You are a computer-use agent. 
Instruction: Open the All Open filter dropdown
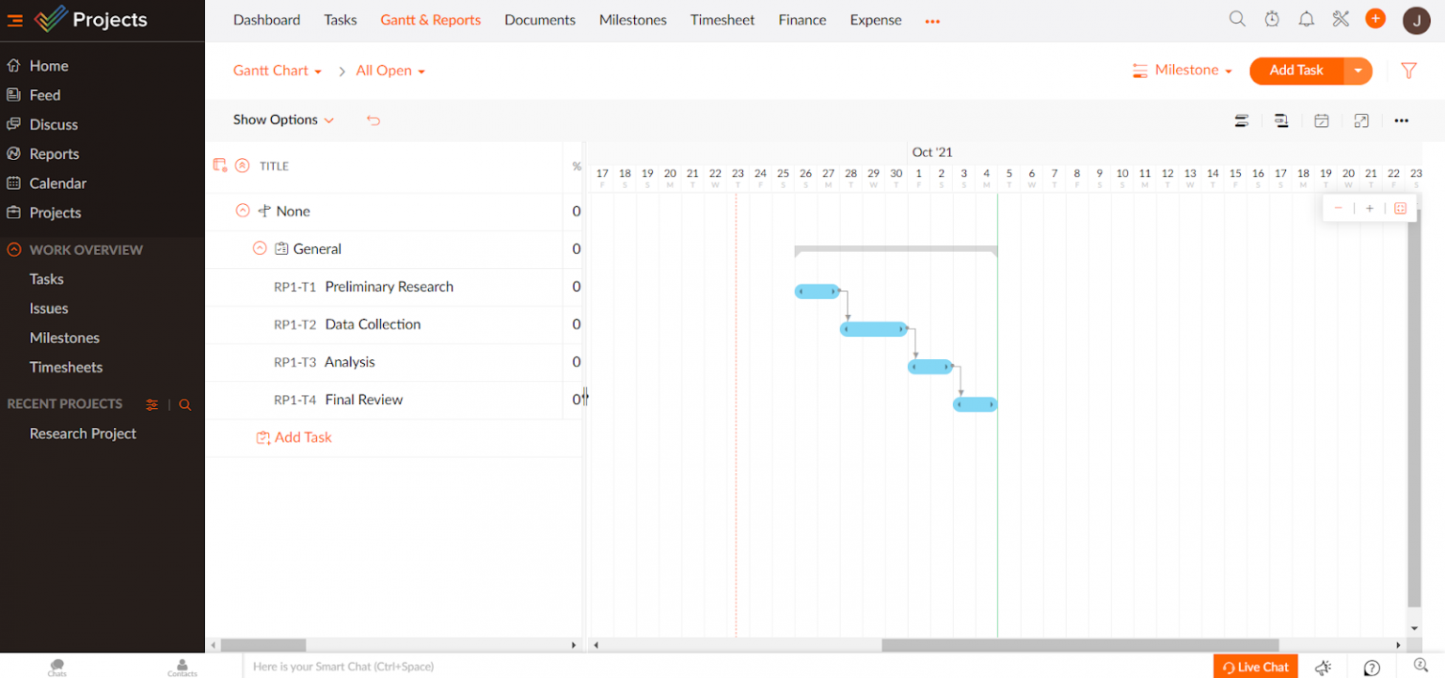tap(389, 71)
